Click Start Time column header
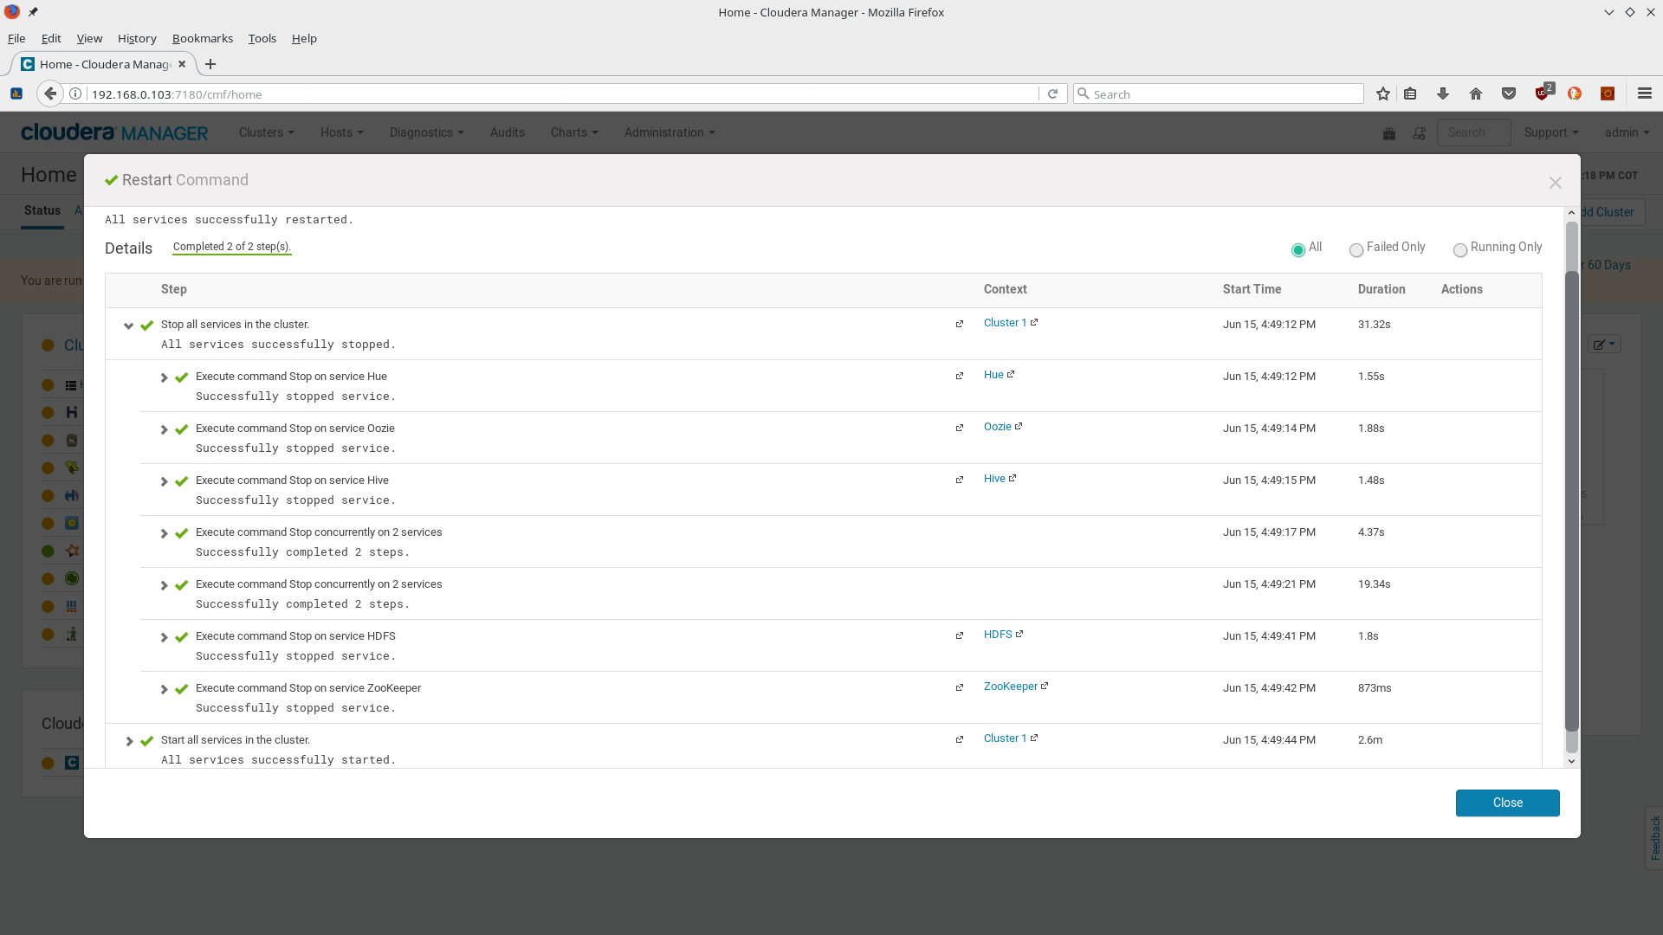1663x935 pixels. (x=1252, y=289)
